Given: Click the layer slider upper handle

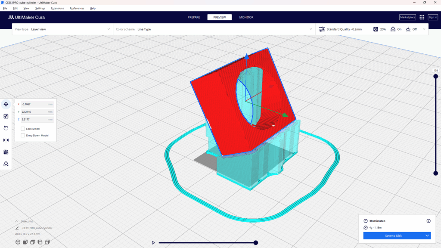Looking at the screenshot, I should (x=435, y=77).
